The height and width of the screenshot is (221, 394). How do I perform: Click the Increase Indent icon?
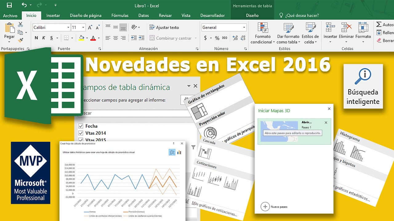tap(141, 38)
